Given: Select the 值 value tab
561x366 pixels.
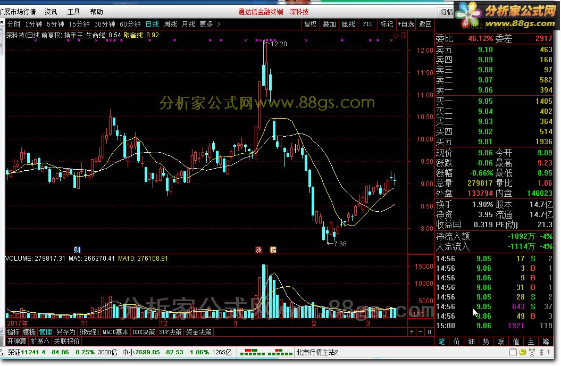Looking at the screenshot, I should [516, 342].
